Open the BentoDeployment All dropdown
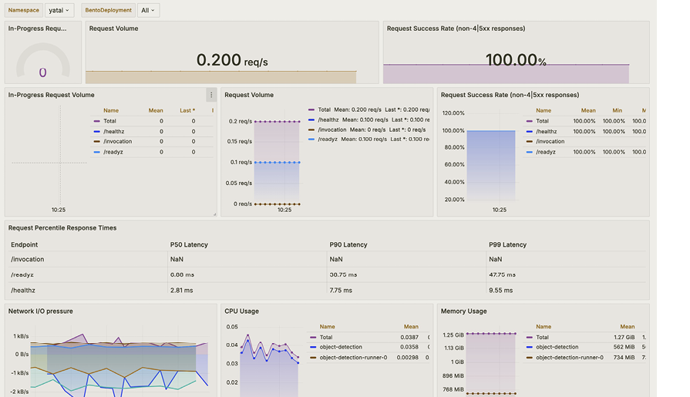This screenshot has height=397, width=690. 148,10
